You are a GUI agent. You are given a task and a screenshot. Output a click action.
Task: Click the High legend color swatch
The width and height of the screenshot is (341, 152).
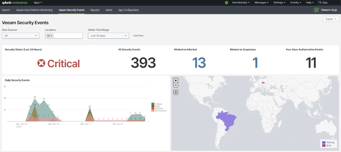[x=153, y=106]
